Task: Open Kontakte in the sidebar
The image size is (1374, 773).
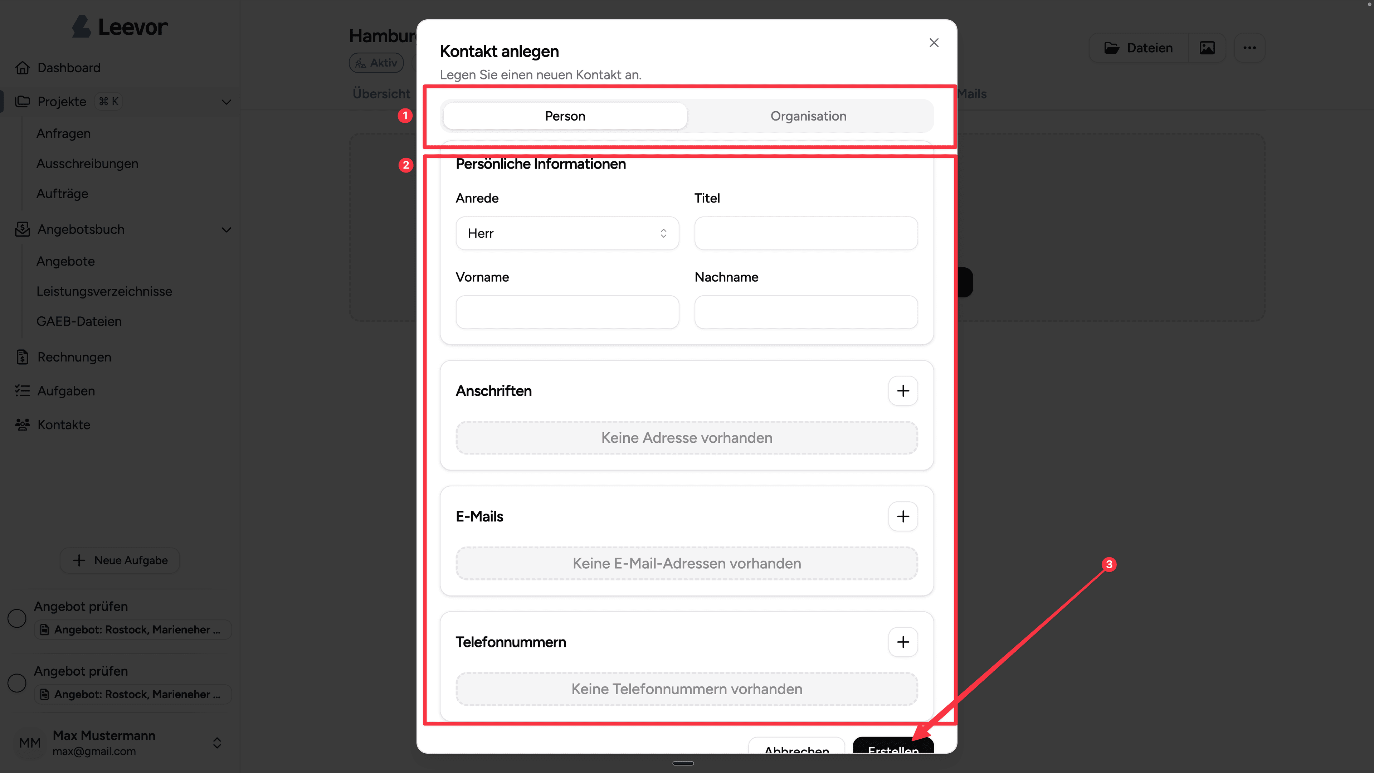Action: (x=63, y=424)
